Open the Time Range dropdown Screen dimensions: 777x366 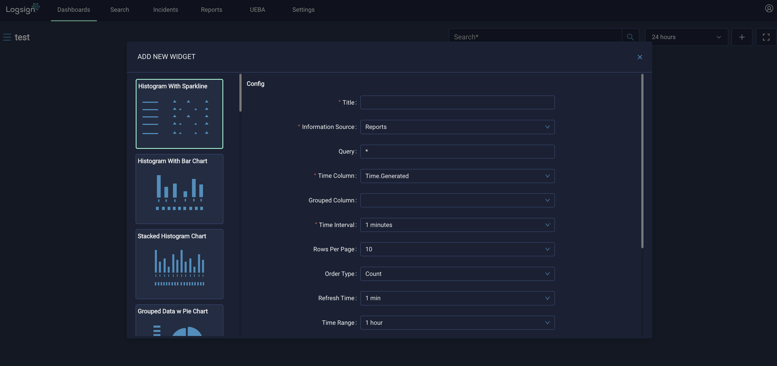point(457,323)
